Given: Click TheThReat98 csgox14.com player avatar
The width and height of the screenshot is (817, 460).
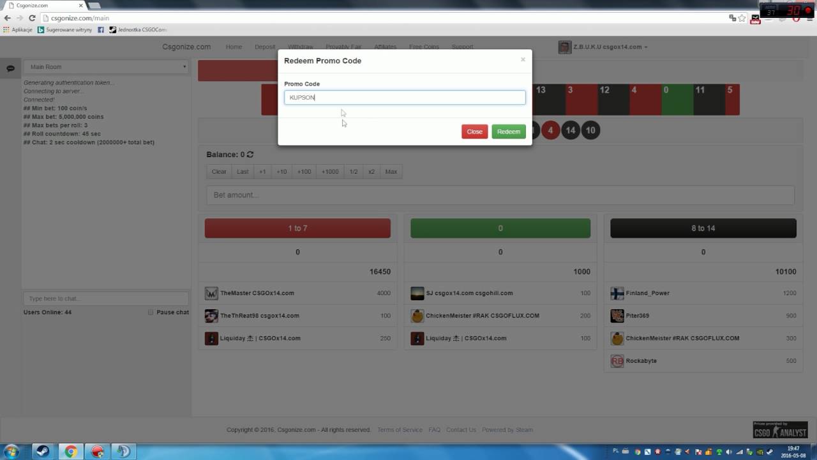Looking at the screenshot, I should (x=211, y=316).
